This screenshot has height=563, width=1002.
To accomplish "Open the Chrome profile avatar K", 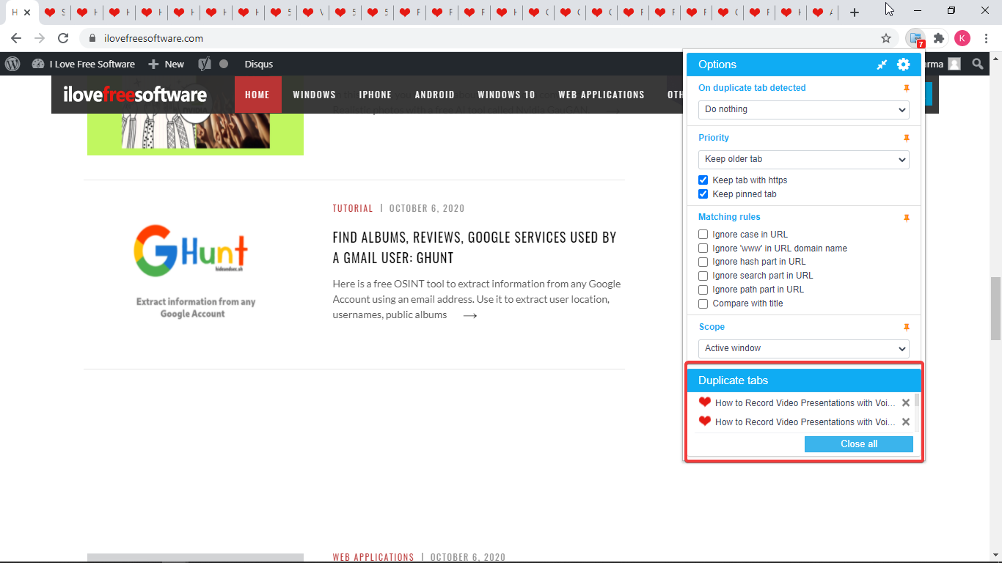I will [x=962, y=38].
